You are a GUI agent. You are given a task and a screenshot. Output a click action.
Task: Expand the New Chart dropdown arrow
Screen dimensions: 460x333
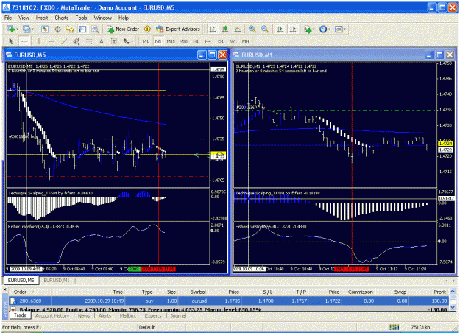[x=17, y=29]
